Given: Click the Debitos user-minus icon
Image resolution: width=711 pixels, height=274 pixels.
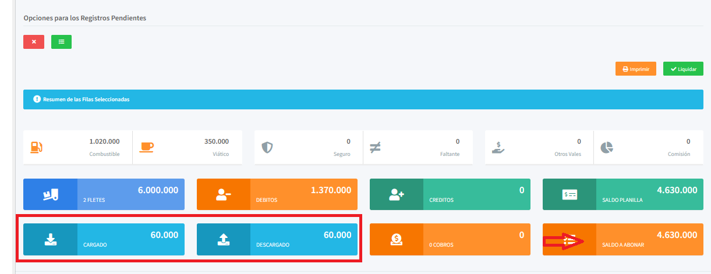Looking at the screenshot, I should [x=224, y=195].
